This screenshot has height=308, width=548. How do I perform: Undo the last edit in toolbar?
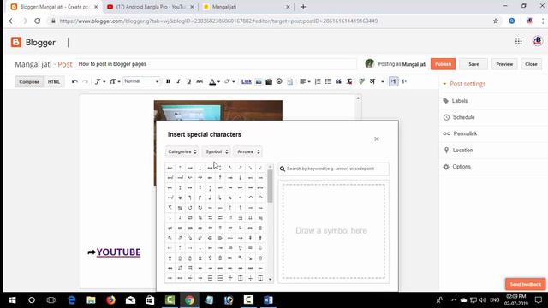[x=74, y=81]
